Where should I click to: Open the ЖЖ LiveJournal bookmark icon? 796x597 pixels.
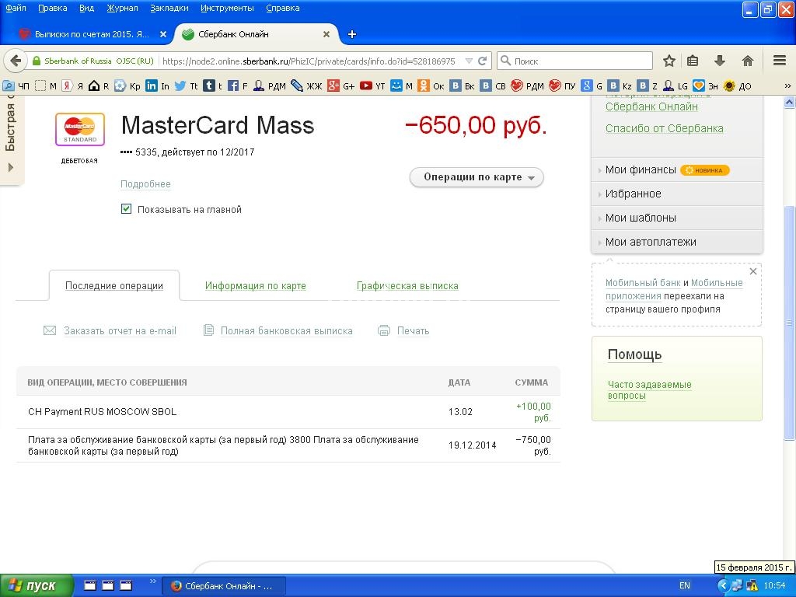point(297,86)
